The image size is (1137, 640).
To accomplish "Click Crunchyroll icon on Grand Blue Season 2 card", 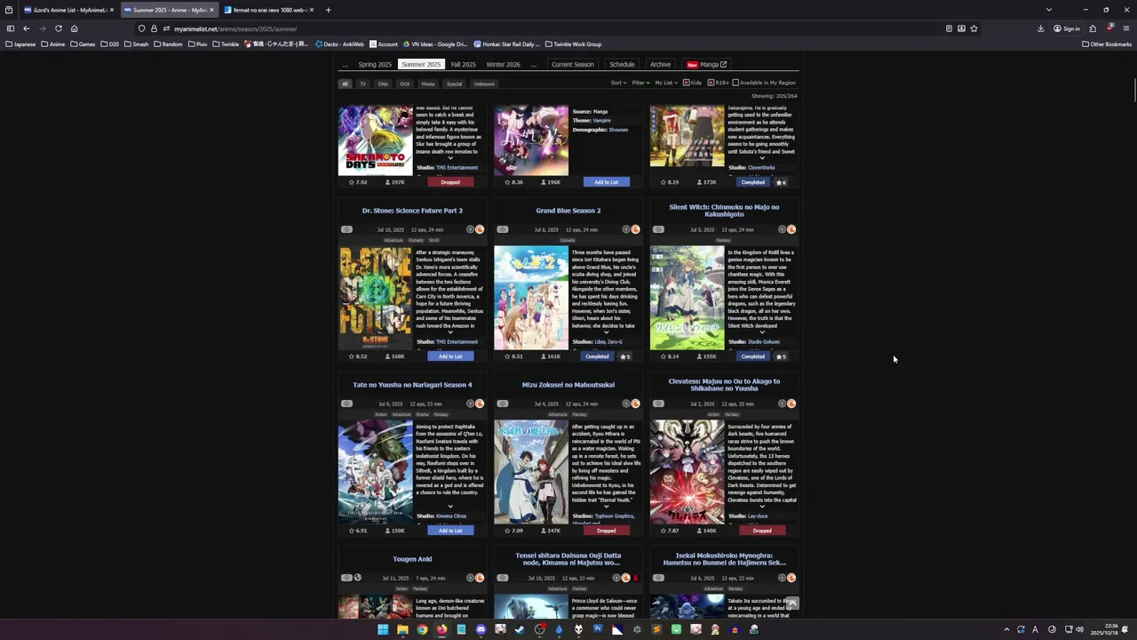I will coord(635,229).
